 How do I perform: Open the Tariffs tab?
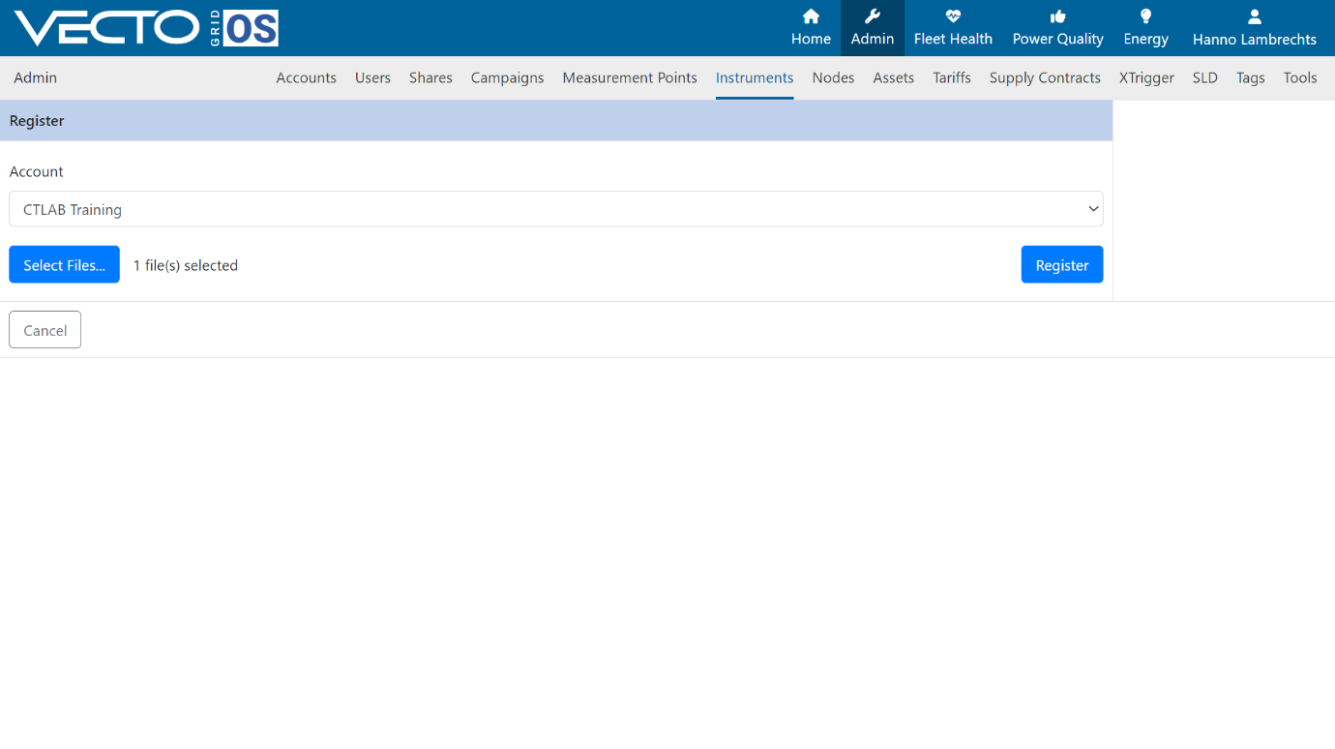point(952,77)
